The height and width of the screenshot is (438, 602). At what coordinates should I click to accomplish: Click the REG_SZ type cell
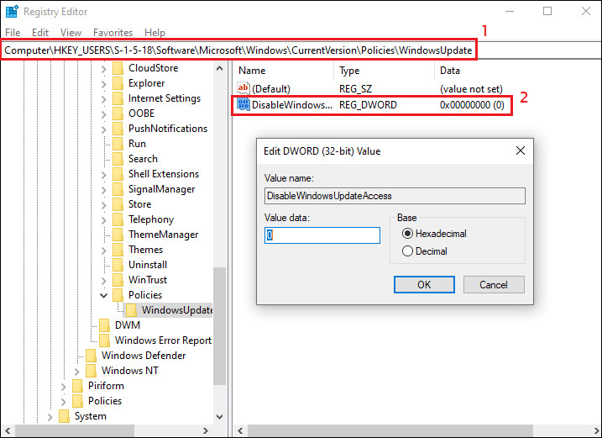tap(355, 89)
